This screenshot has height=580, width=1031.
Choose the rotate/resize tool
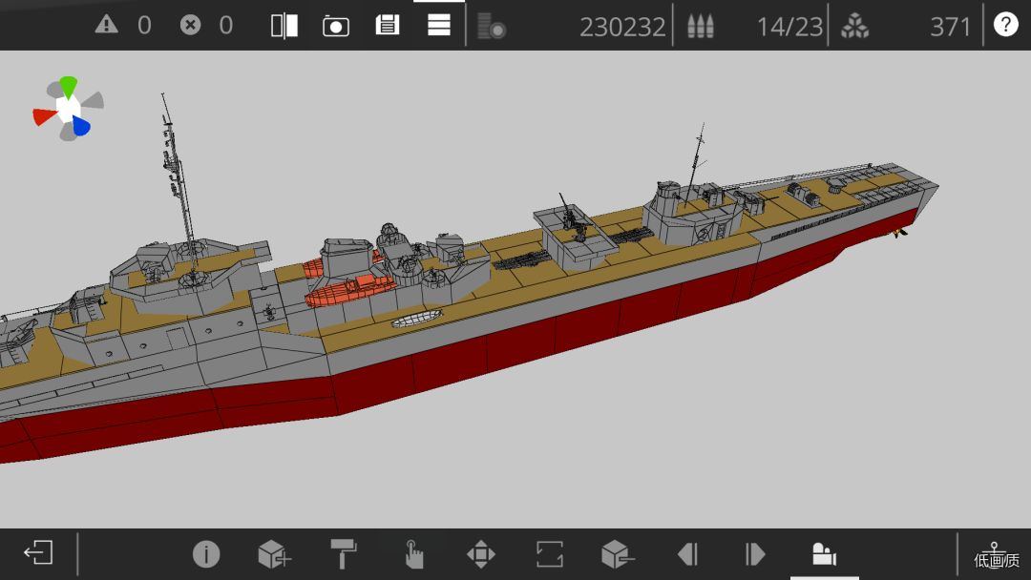tap(550, 553)
